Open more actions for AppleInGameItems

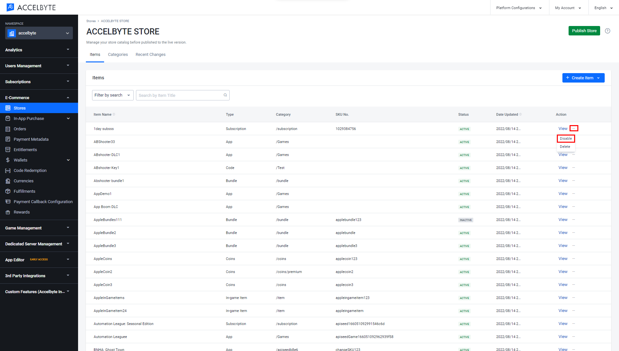click(574, 298)
